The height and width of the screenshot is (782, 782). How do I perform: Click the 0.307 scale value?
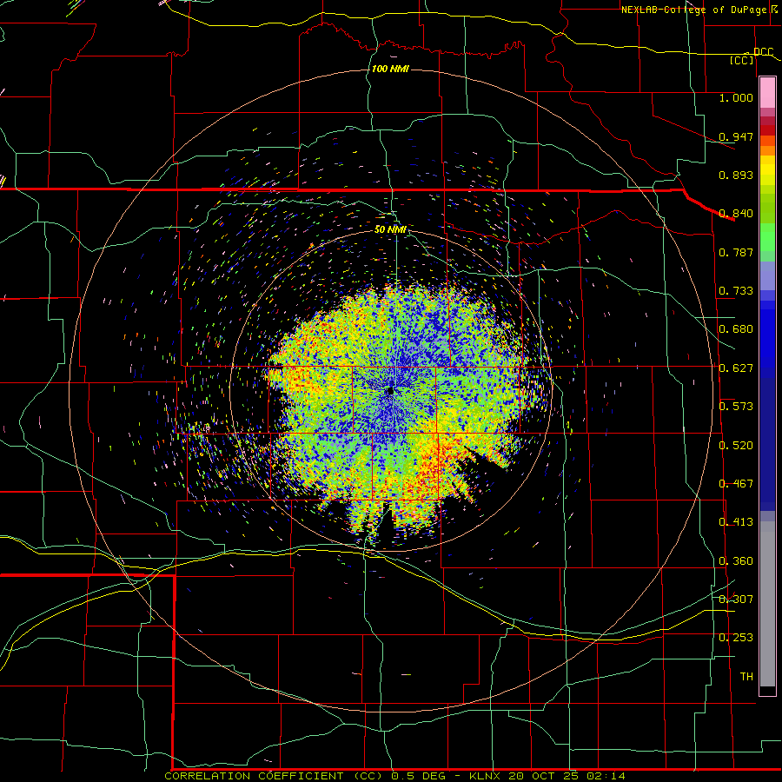pos(736,600)
